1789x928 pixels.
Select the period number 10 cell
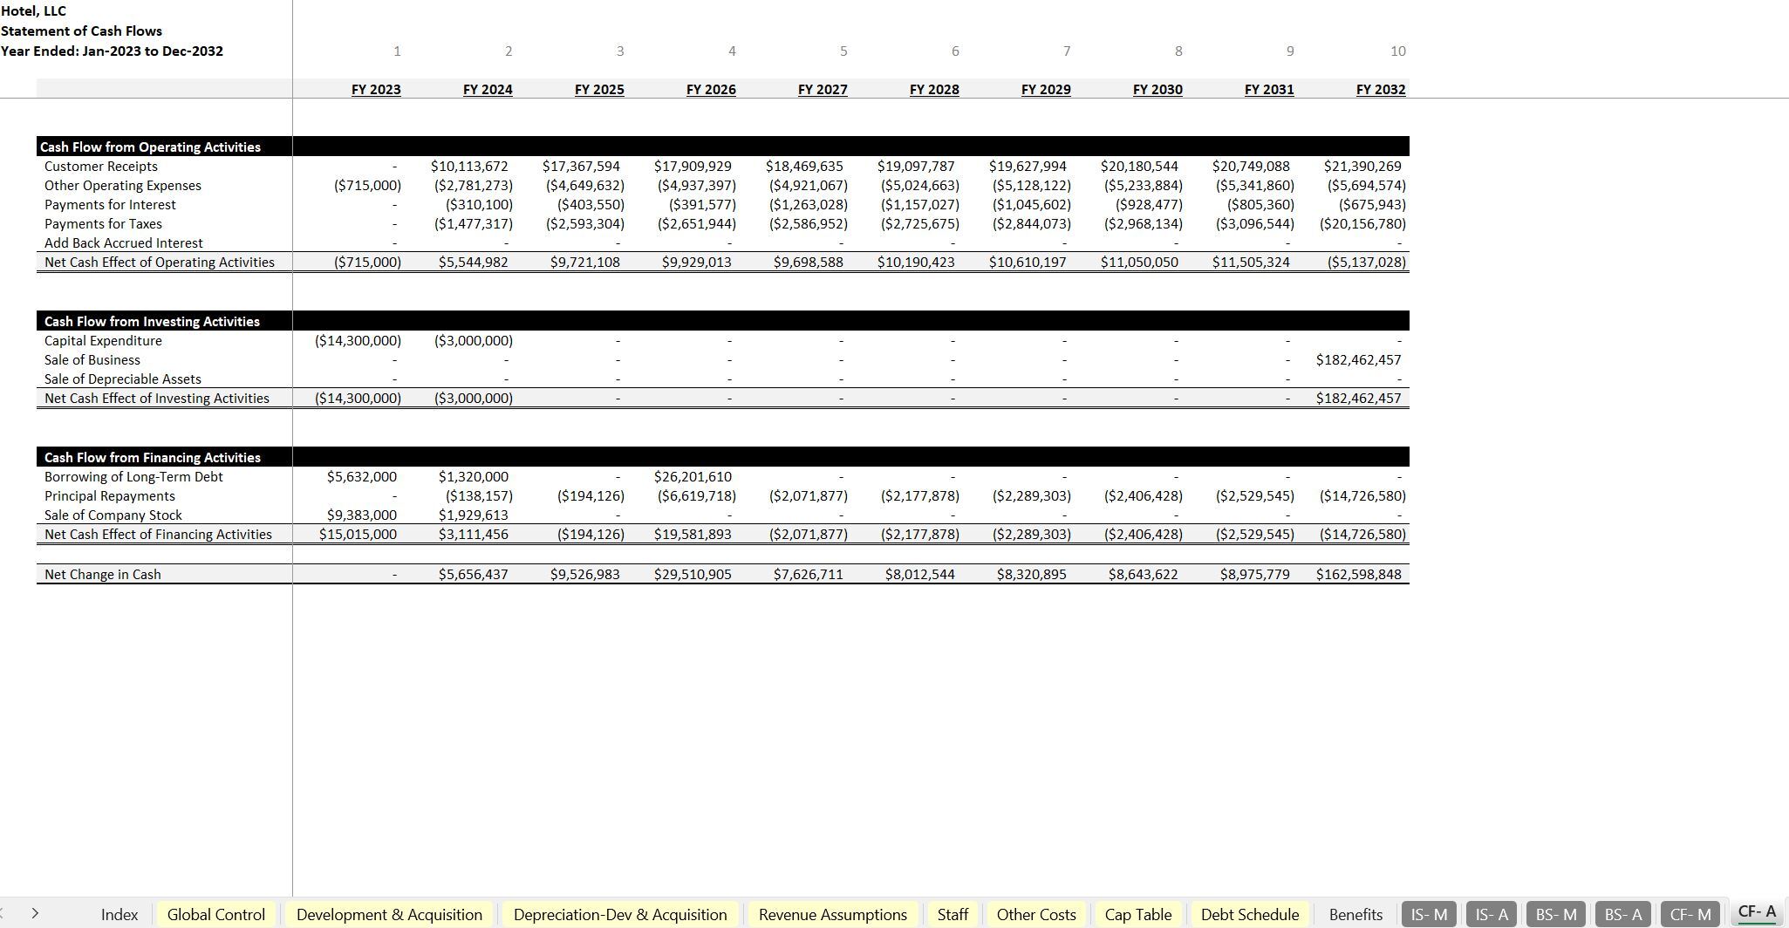[1397, 51]
